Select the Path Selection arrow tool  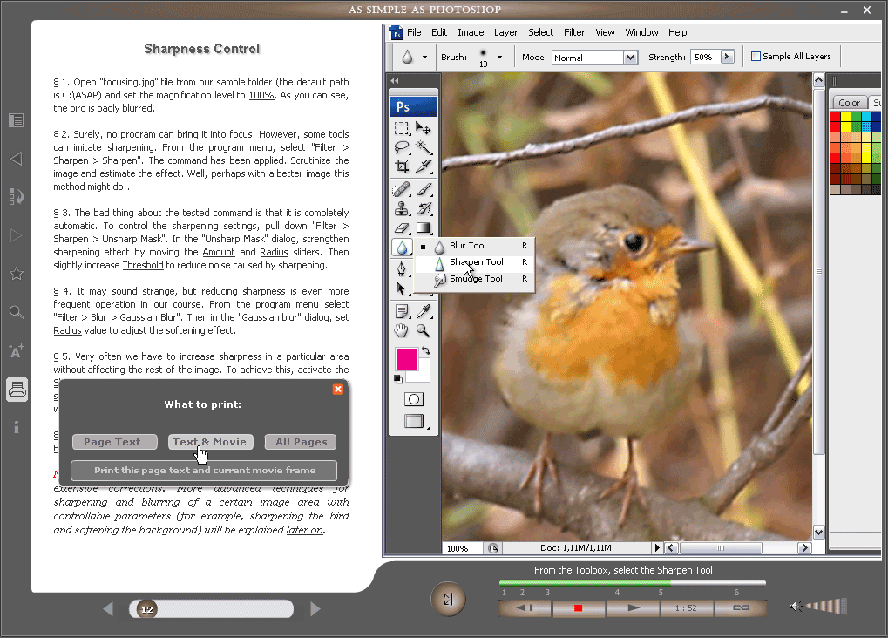(x=402, y=288)
